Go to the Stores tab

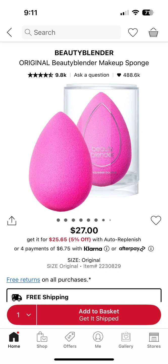pos(154,340)
